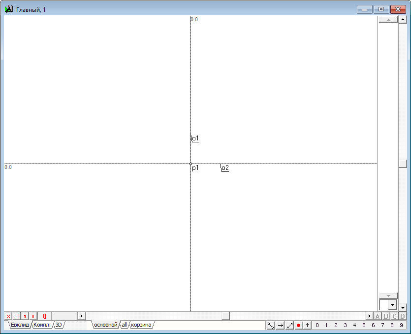The image size is (411, 334).
Task: Click digit 8 in bottom number row
Action: 392,325
